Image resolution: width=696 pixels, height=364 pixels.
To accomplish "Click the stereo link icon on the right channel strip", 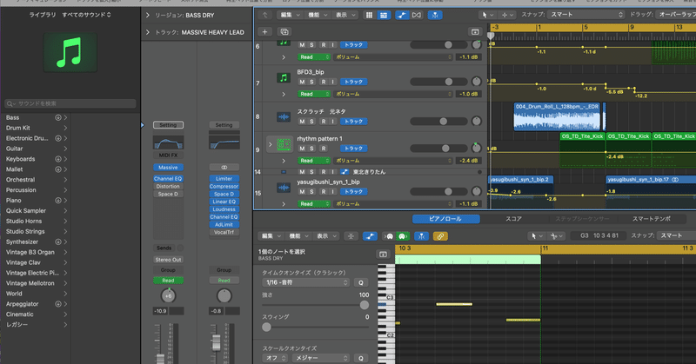I will click(x=224, y=167).
